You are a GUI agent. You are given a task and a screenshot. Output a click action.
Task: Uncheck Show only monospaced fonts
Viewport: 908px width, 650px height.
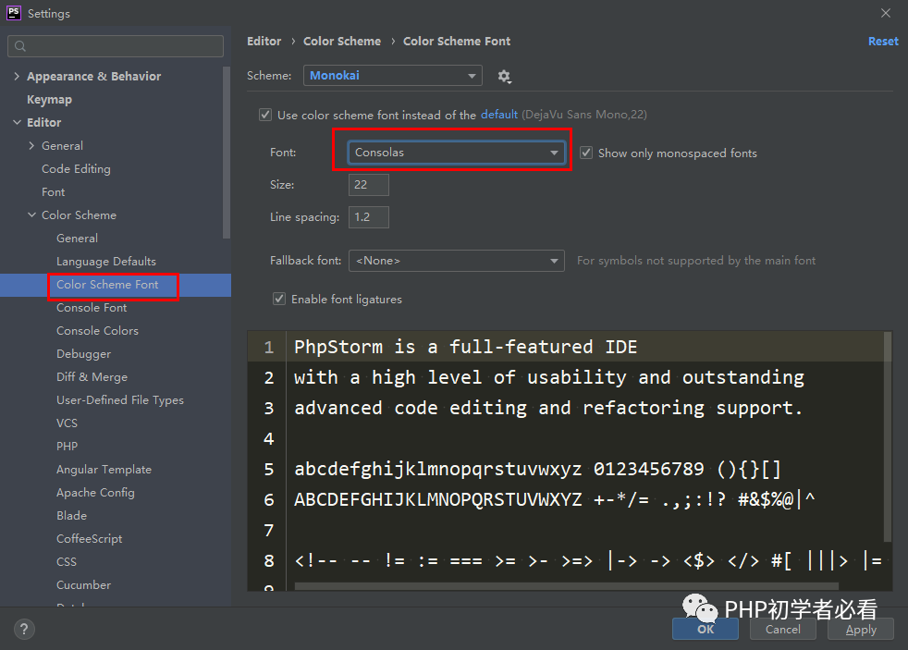[x=586, y=153]
